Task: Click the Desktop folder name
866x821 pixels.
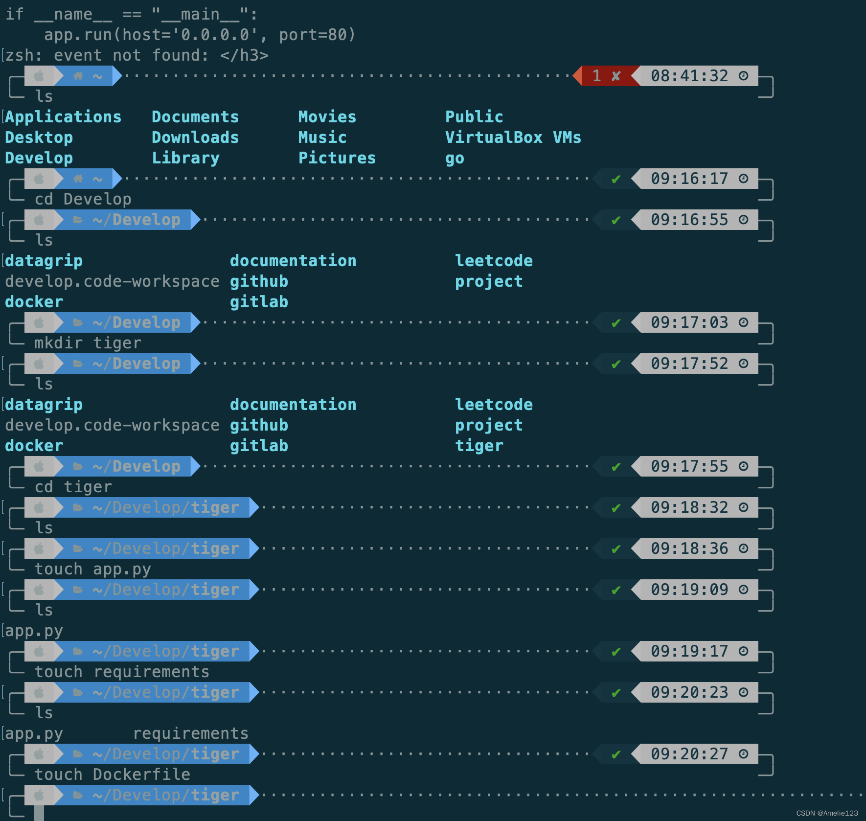Action: click(39, 138)
